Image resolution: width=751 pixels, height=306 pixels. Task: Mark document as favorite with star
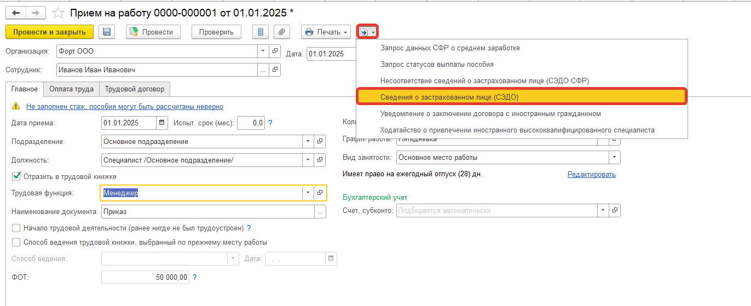(x=56, y=13)
